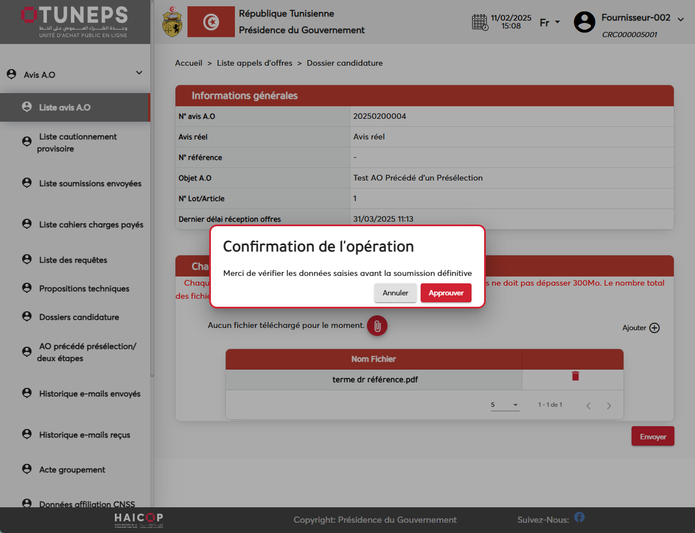Click Annuler in the confirmation dialog
This screenshot has height=533, width=695.
tap(395, 292)
